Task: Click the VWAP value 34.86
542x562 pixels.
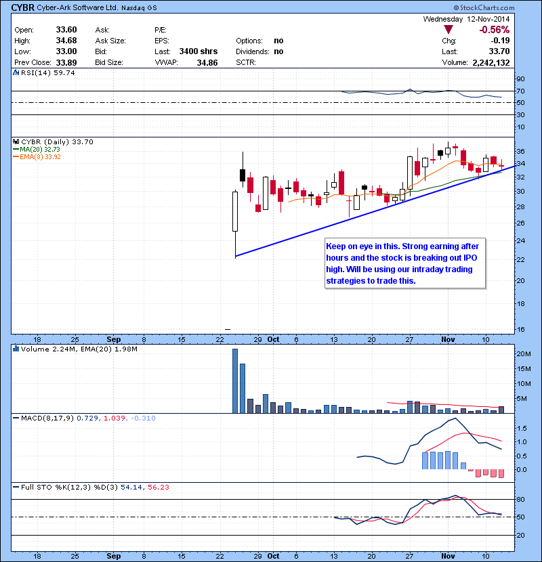Action: [x=207, y=62]
